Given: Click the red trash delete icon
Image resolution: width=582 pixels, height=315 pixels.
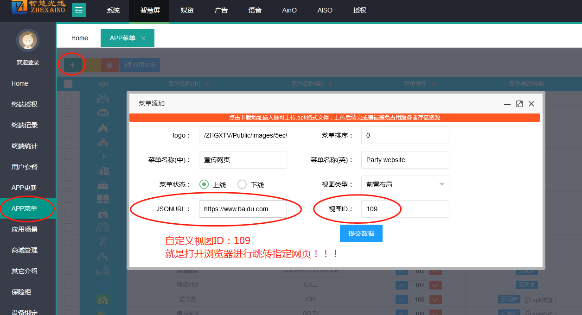Looking at the screenshot, I should [x=109, y=65].
